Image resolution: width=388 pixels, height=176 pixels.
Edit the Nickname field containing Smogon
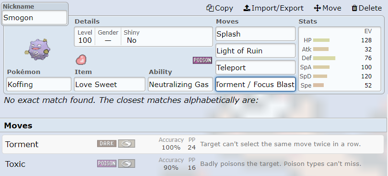pos(35,18)
